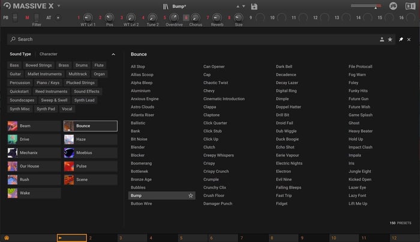The image size is (420, 242).
Task: Open the Mechanix preset bank
Action: click(34, 153)
